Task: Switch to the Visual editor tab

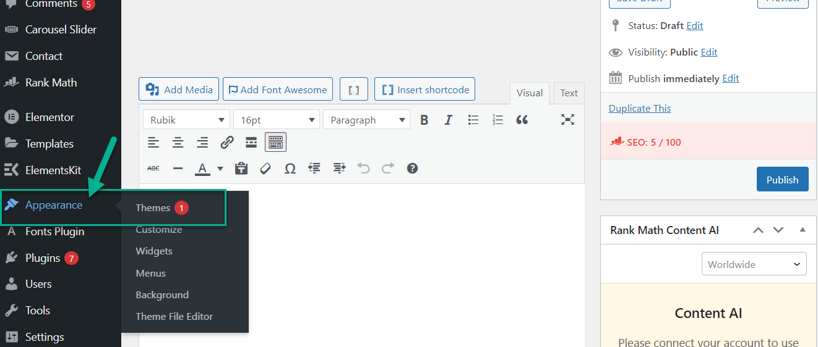Action: click(530, 93)
